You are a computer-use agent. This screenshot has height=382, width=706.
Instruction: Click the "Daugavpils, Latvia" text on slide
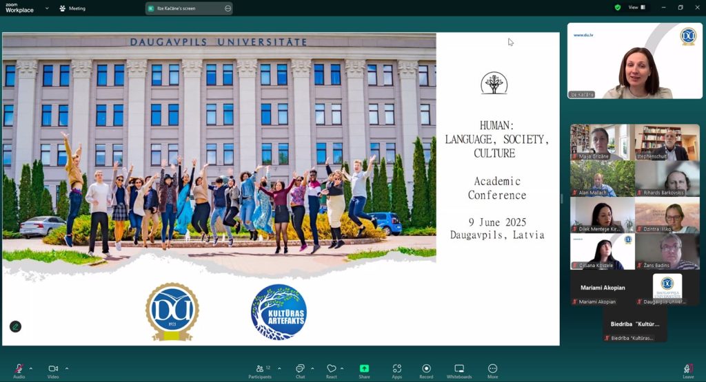point(497,235)
